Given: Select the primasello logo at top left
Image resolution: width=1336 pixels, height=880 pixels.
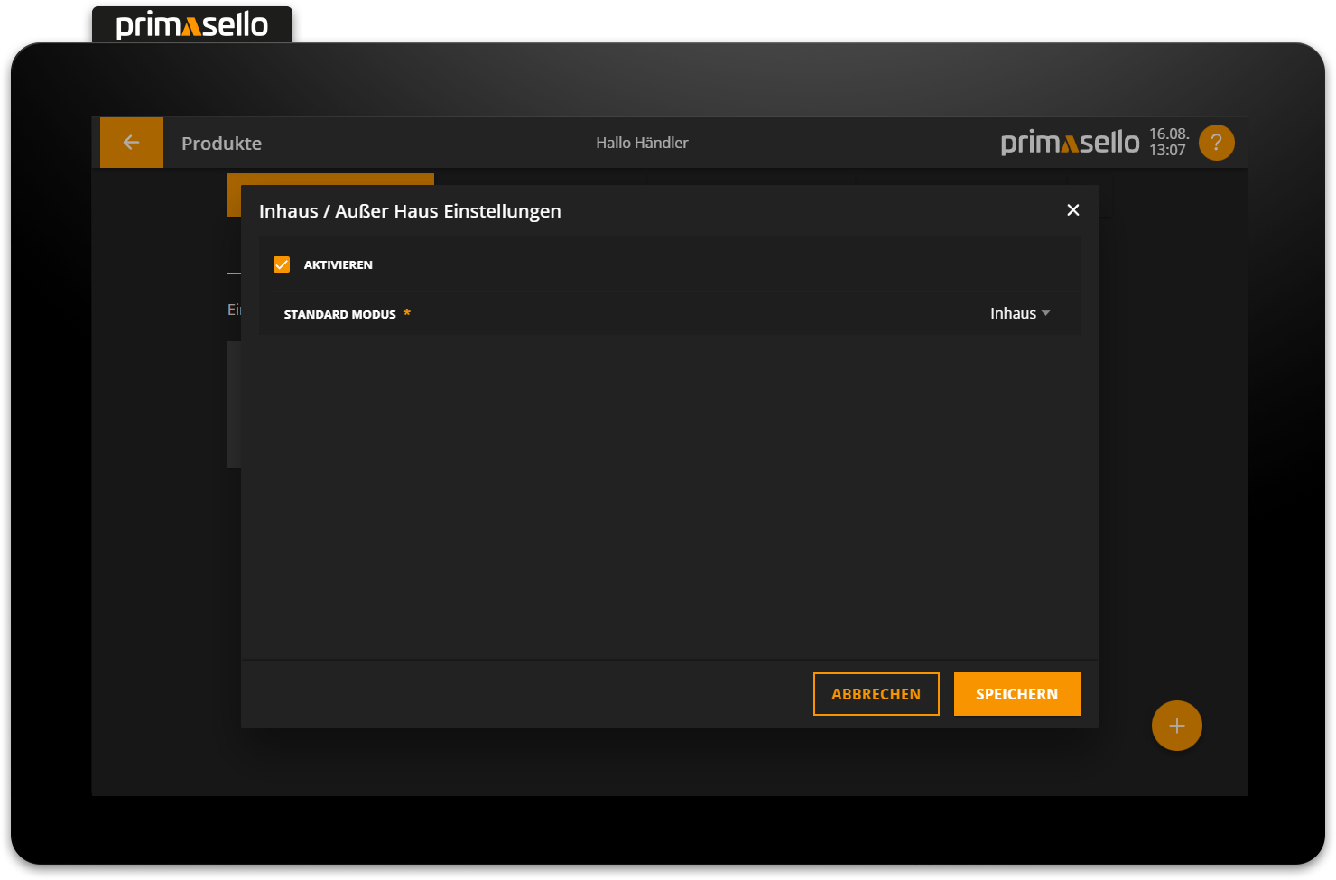Looking at the screenshot, I should tap(191, 24).
